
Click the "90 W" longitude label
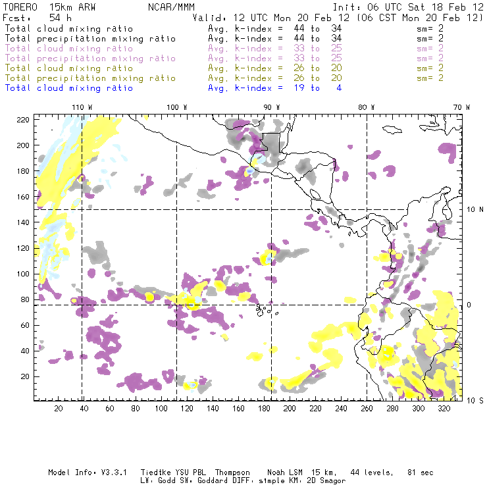(272, 107)
